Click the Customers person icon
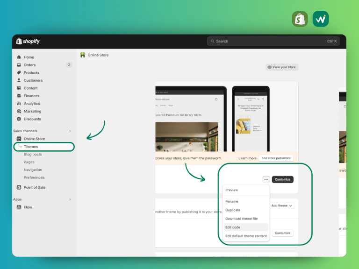This screenshot has width=359, height=269. [x=19, y=80]
